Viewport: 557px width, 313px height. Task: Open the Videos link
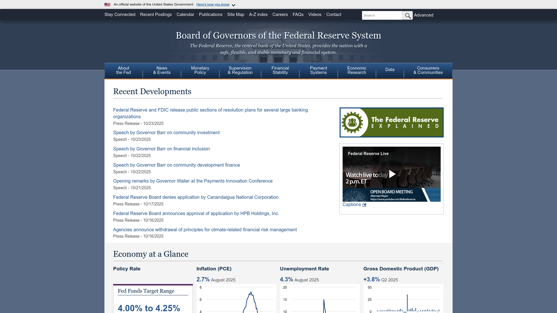315,14
